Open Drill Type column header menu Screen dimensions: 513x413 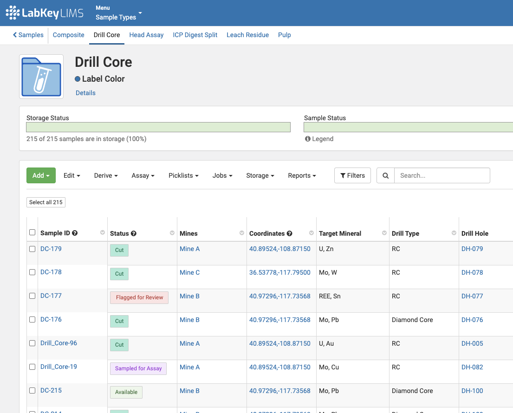point(454,233)
